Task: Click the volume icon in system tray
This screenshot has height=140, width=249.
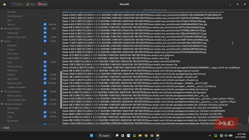Action: tap(226, 136)
